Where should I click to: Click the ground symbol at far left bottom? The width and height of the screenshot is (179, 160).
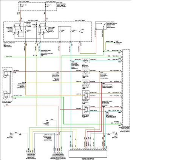tap(11, 133)
